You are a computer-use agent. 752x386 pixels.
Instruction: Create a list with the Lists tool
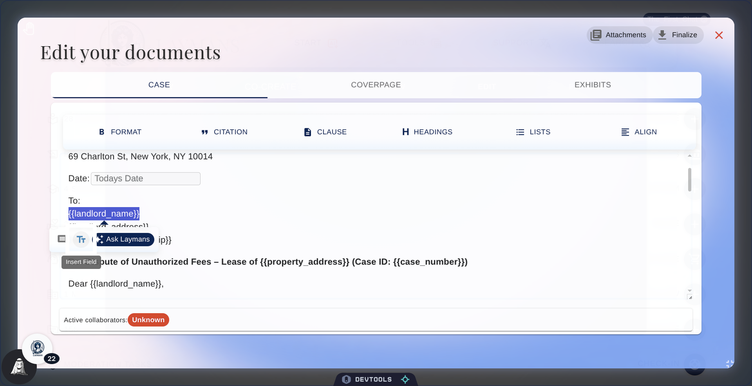(x=533, y=132)
